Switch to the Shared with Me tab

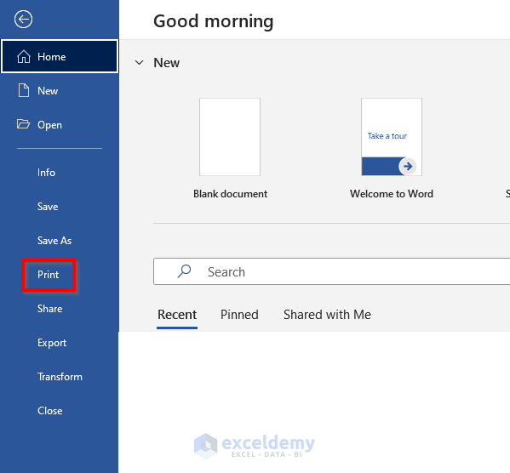(x=327, y=315)
